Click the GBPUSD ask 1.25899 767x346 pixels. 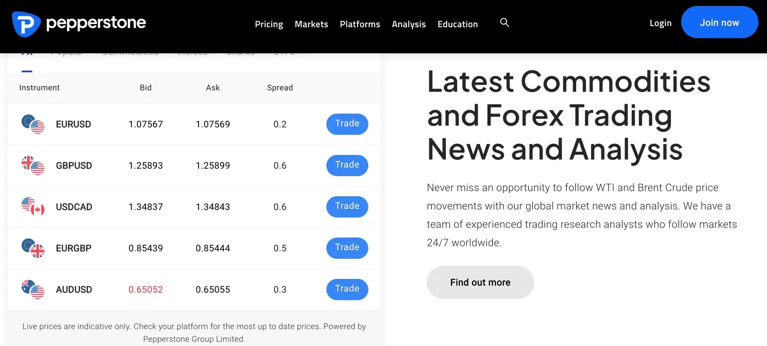coord(213,165)
